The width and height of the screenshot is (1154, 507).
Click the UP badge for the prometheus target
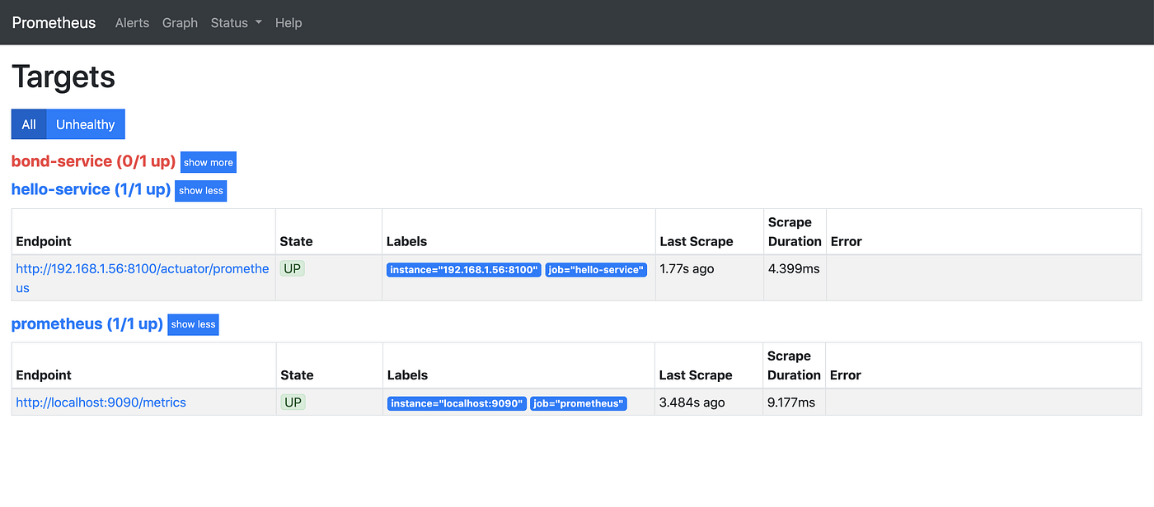[293, 402]
